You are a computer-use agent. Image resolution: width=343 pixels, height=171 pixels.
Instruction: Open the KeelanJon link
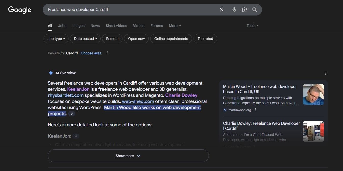78,89
